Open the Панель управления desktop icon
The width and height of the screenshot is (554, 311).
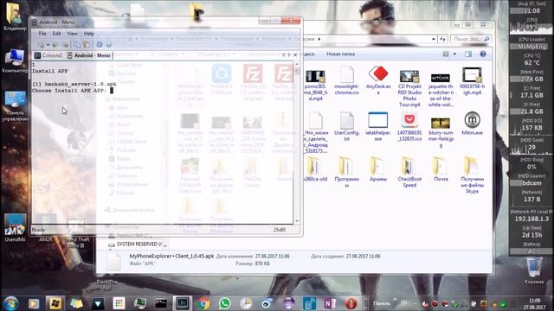click(15, 106)
